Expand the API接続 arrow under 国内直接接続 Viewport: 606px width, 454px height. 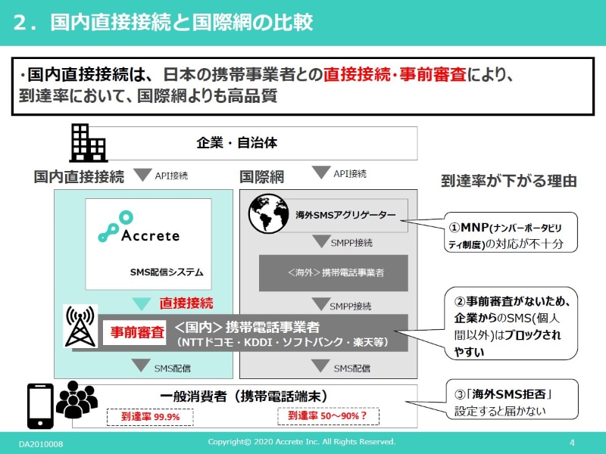[142, 174]
